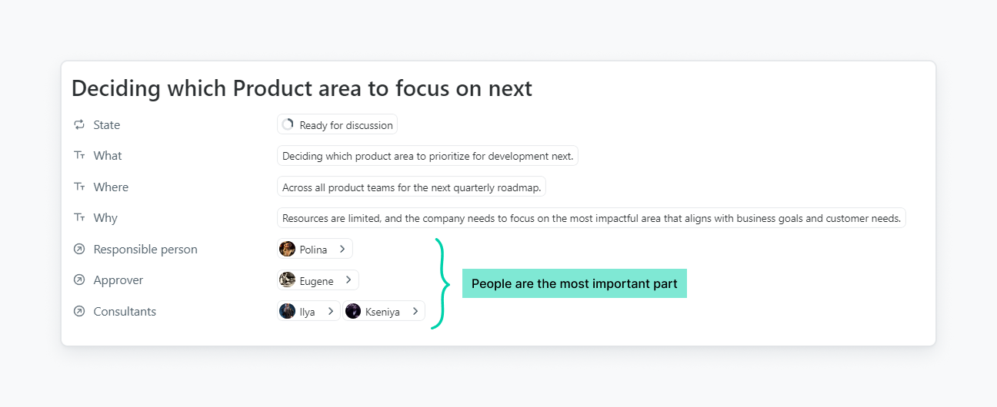This screenshot has height=407, width=997.
Task: Click the text icon beside Why
Action: [x=78, y=218]
